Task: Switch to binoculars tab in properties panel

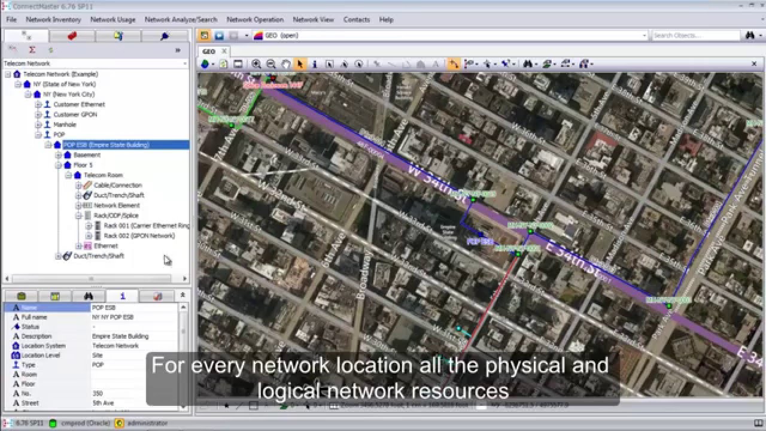Action: pyautogui.click(x=89, y=296)
